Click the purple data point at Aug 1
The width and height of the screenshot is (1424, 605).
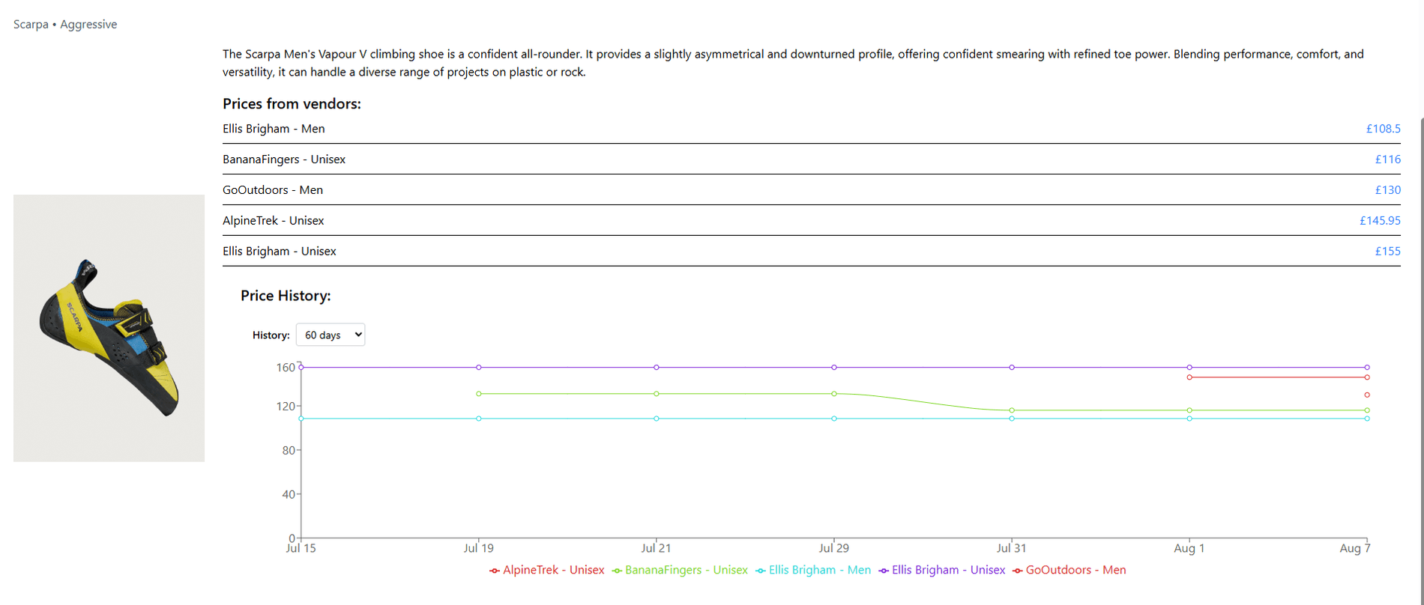click(1189, 368)
